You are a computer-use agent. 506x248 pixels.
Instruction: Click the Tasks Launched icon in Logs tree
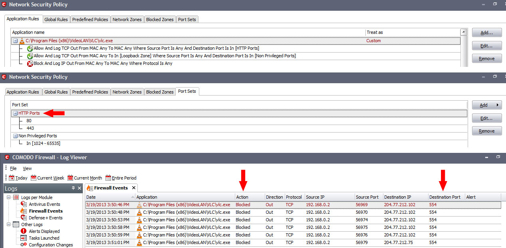(x=24, y=238)
